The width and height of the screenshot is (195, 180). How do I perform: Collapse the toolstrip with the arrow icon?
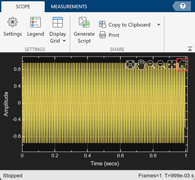pos(190,49)
